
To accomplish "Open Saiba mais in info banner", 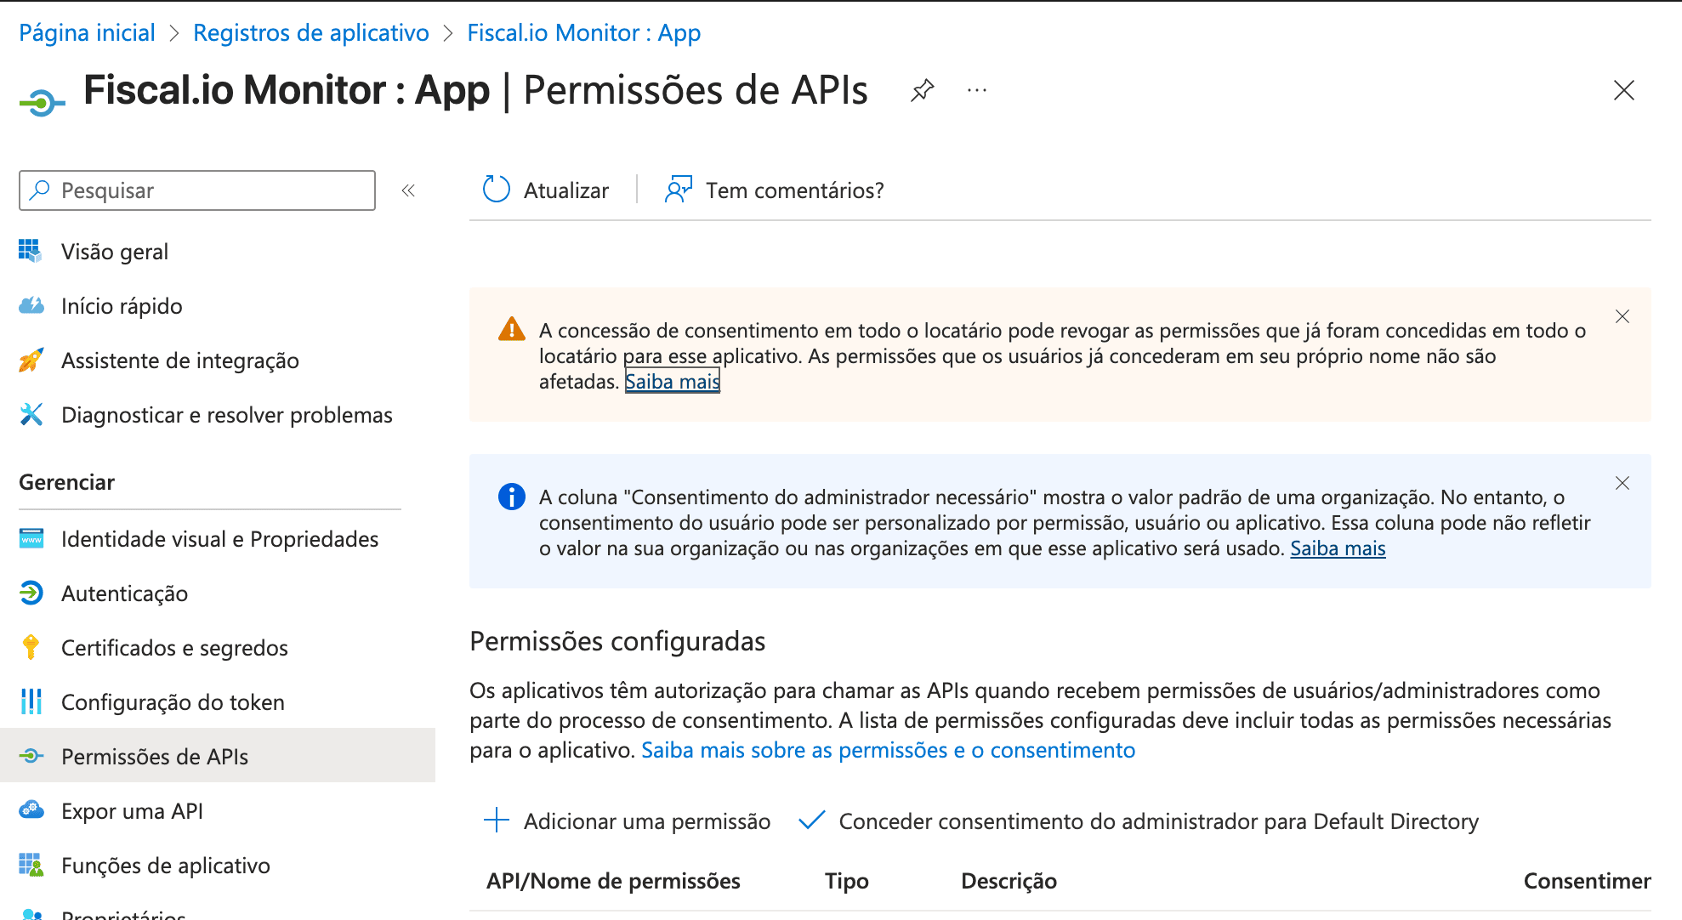I will 1338,548.
